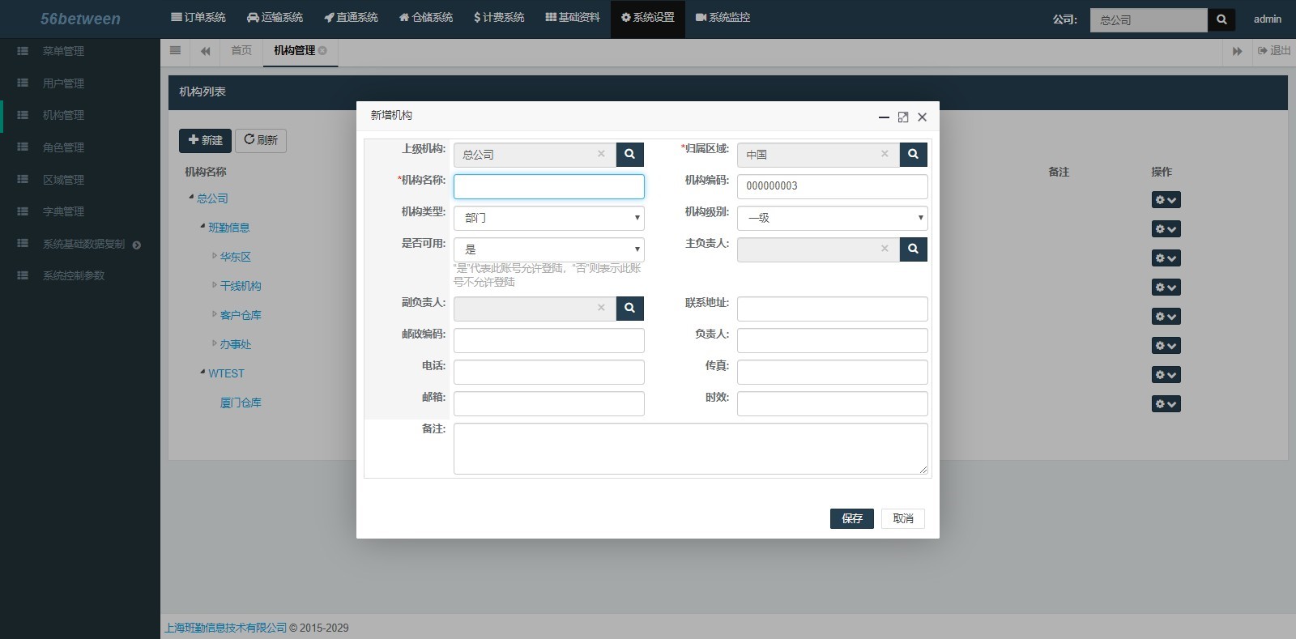Open the 订单系统 top menu
The width and height of the screenshot is (1296, 639).
tap(198, 17)
